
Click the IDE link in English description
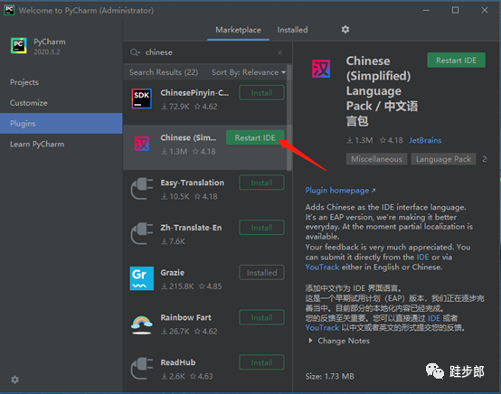pyautogui.click(x=422, y=257)
